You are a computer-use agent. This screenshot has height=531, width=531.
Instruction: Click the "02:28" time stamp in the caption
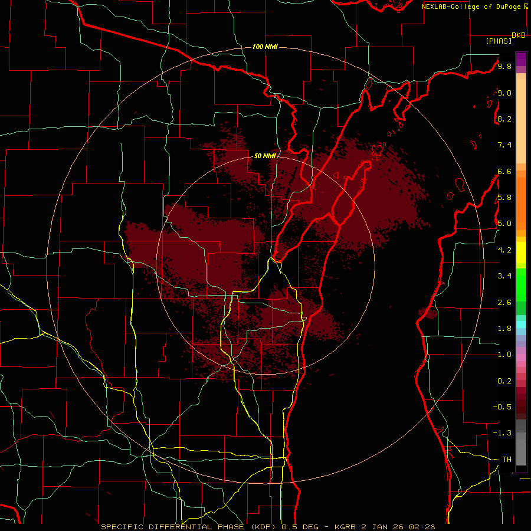pos(422,527)
